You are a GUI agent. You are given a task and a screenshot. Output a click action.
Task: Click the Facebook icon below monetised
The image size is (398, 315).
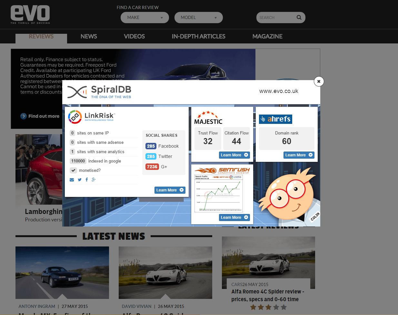[x=87, y=180]
